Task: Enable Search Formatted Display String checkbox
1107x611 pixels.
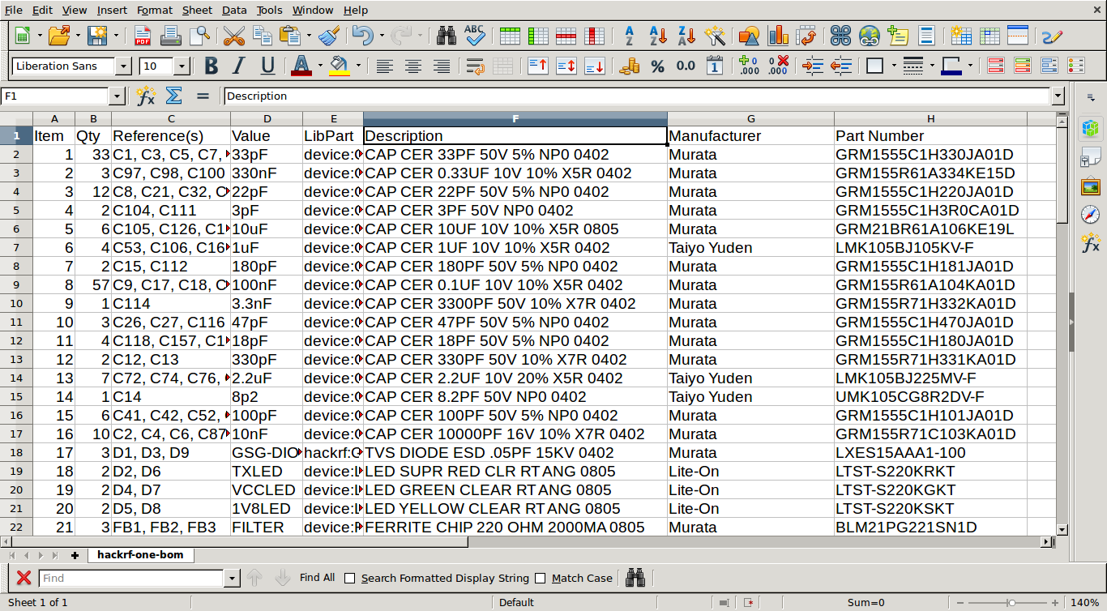Action: 350,579
